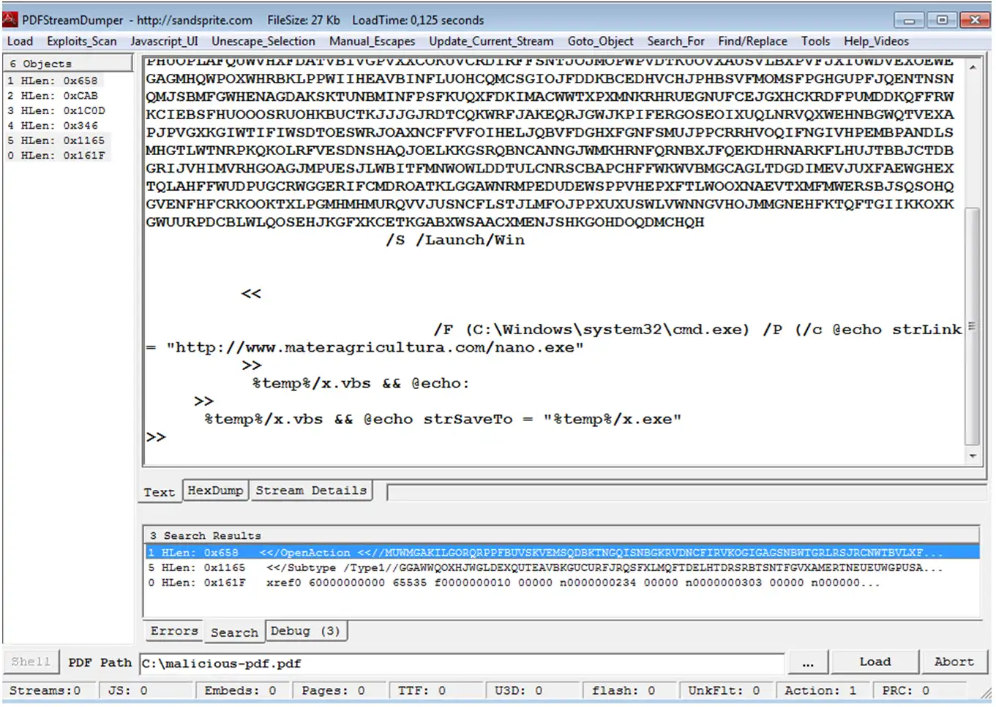Open the Update_Current_Stream menu
Image resolution: width=996 pixels, height=707 pixels.
pos(491,42)
